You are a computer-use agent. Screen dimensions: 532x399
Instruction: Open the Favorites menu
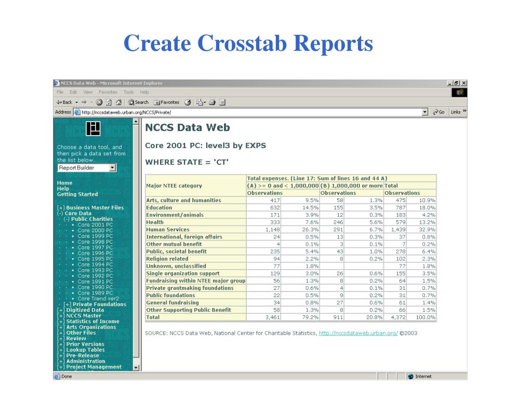pos(108,92)
